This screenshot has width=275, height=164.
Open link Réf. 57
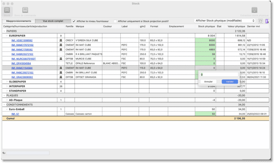click(x=15, y=114)
